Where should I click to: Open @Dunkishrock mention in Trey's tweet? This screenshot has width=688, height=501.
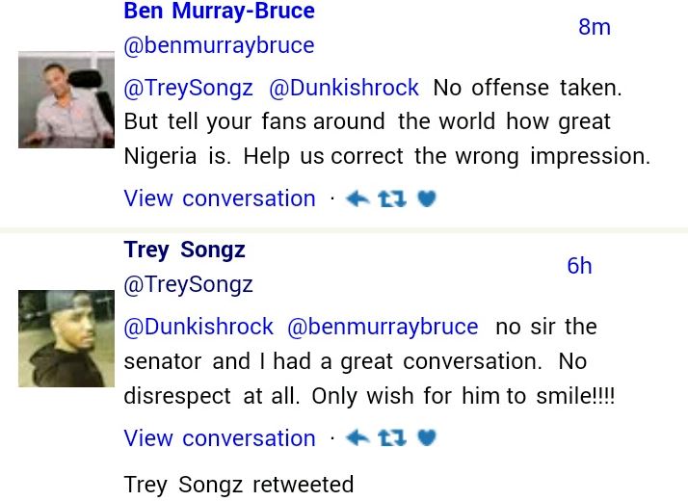point(198,327)
